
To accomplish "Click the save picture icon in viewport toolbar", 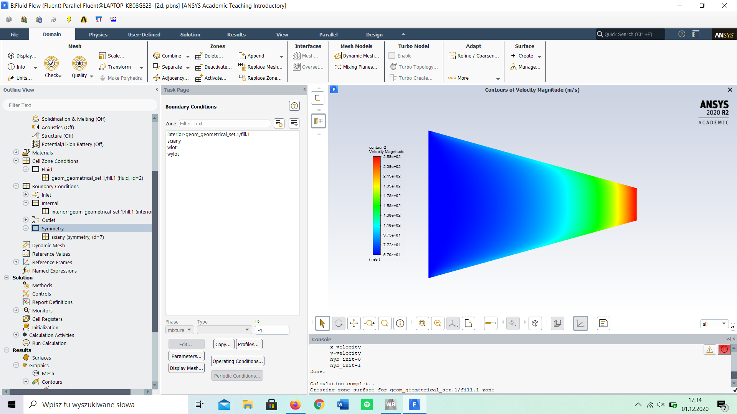I will coord(468,324).
